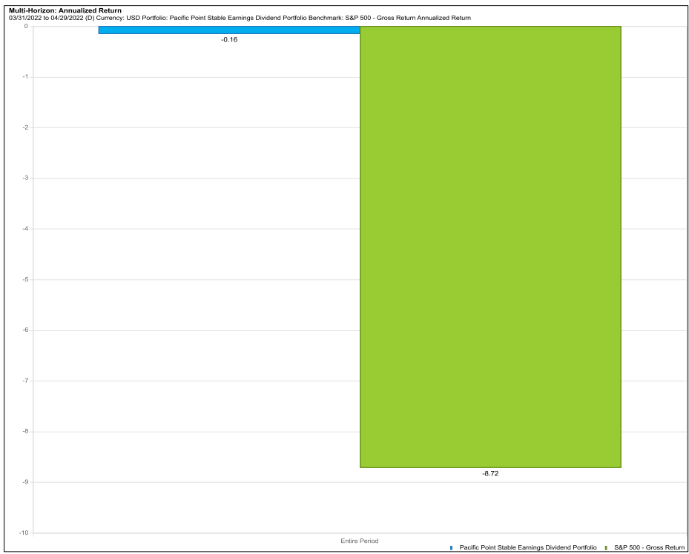Click the -10 y-axis tick label
The image size is (689, 554).
click(24, 533)
